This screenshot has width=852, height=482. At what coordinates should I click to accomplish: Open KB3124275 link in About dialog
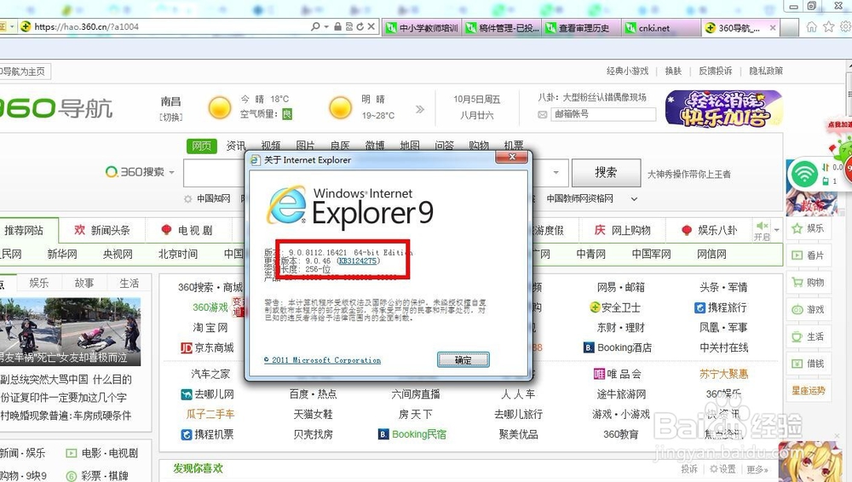(x=358, y=261)
